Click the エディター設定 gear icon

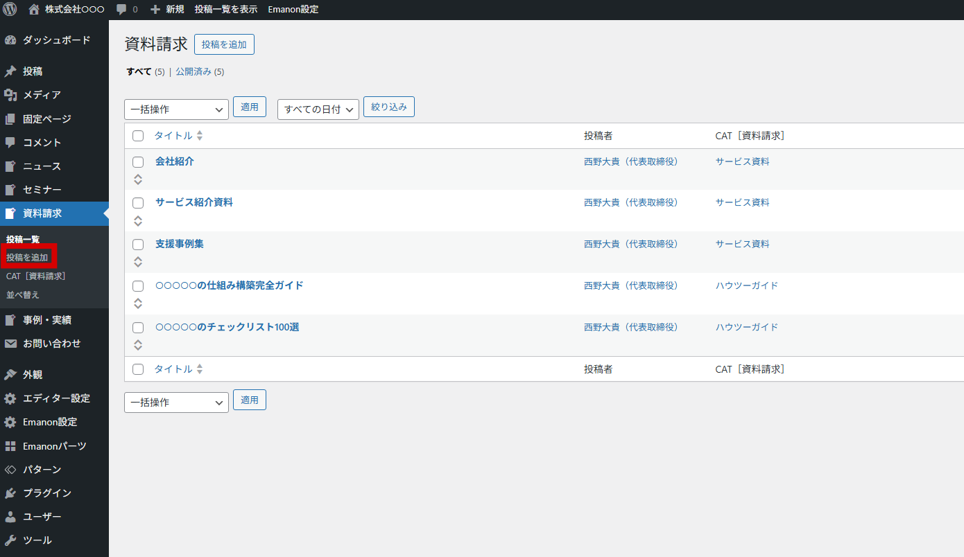point(10,398)
